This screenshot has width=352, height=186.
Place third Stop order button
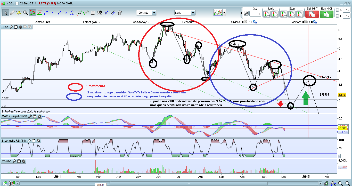click(x=299, y=14)
